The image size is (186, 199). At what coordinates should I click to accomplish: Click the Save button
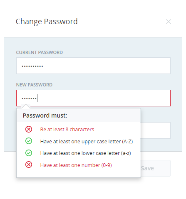coord(156,168)
